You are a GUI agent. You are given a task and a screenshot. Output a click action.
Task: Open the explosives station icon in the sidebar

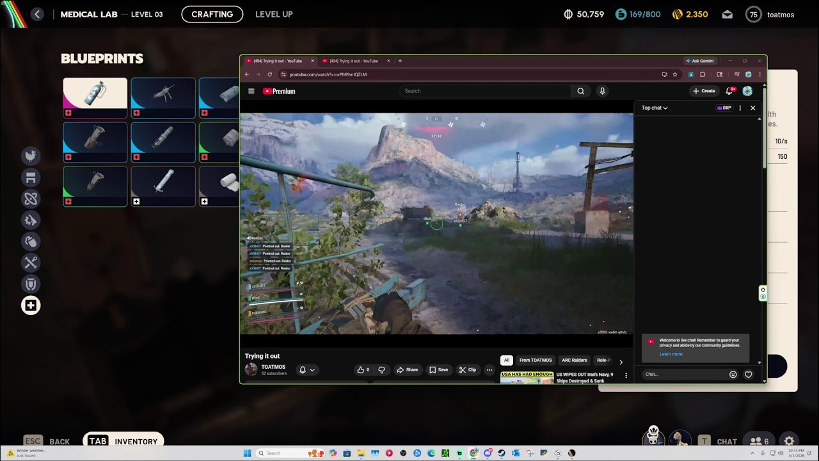(x=31, y=241)
